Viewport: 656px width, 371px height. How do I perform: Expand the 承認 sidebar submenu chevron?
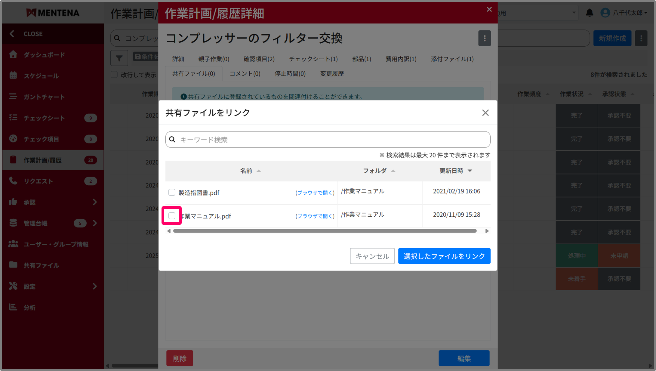pos(95,202)
